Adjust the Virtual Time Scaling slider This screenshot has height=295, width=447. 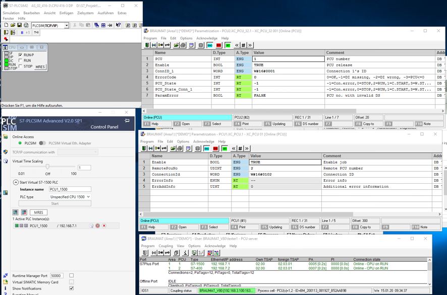(47, 167)
